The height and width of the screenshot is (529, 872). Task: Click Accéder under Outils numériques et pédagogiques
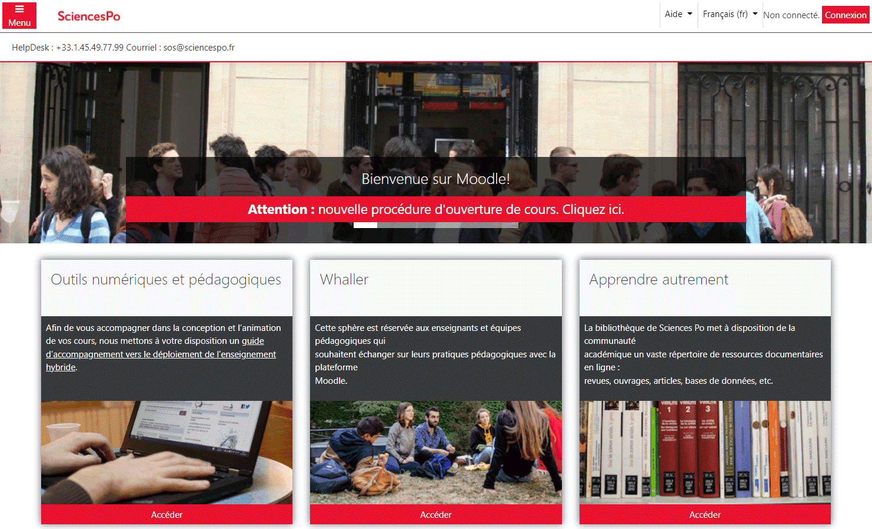pyautogui.click(x=167, y=514)
